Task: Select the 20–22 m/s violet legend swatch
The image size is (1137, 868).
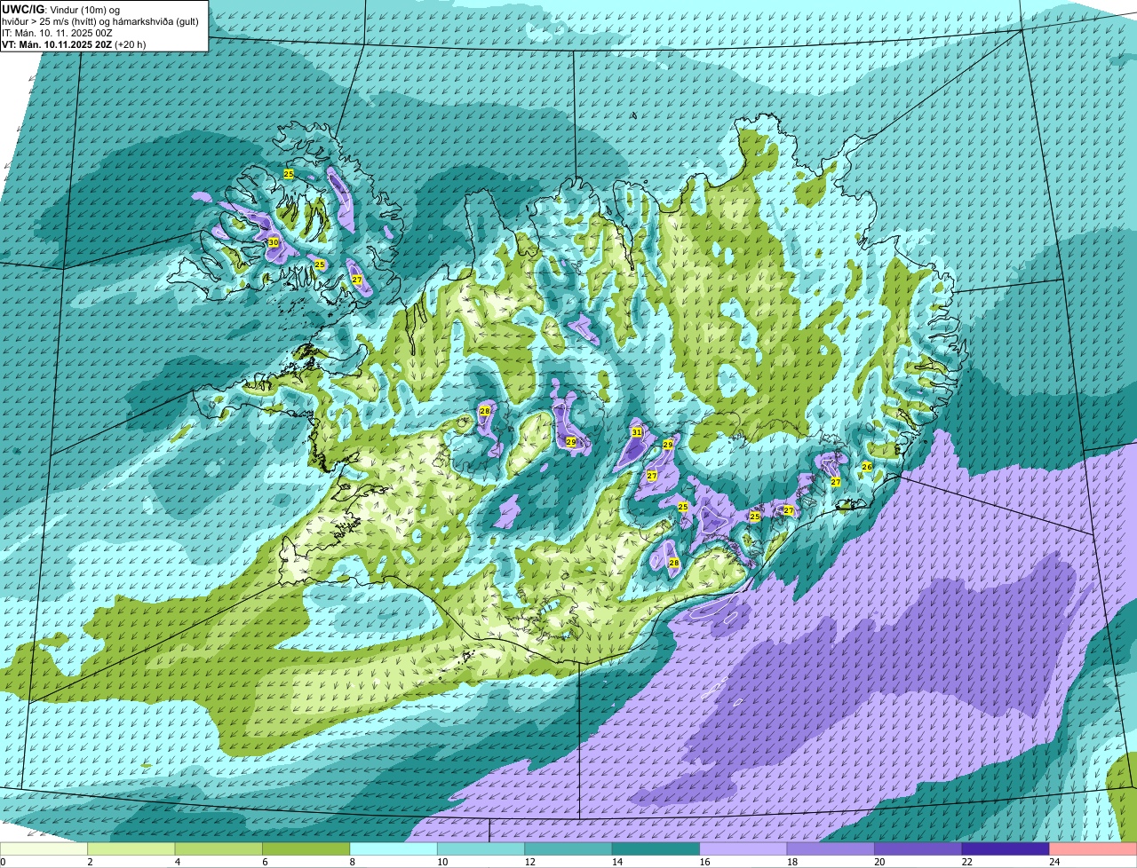Action: (919, 849)
